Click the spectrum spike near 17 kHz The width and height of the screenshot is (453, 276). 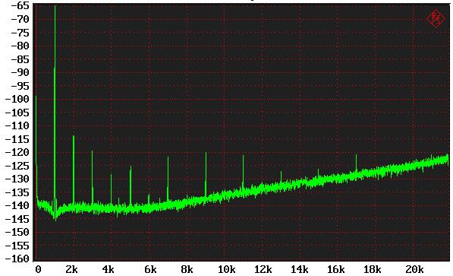[x=356, y=163]
